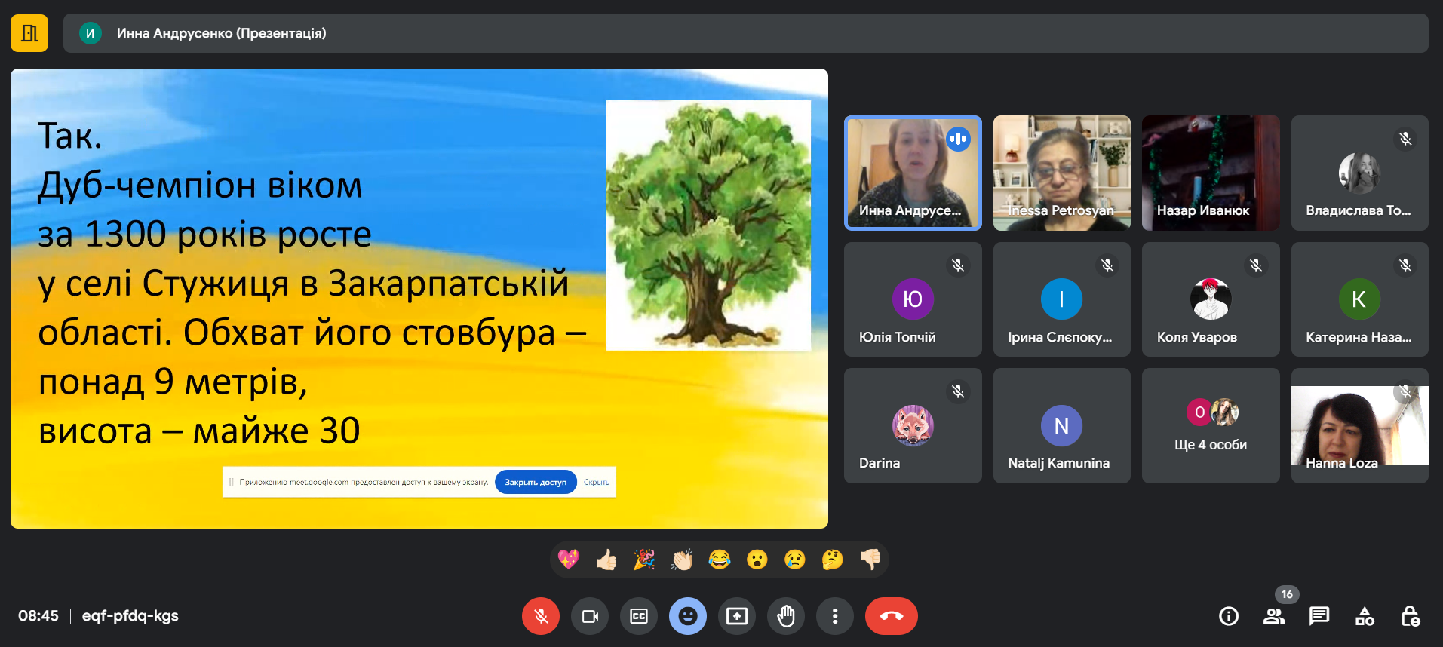Open the chat with everyone panel
This screenshot has height=647, width=1443.
[x=1319, y=616]
